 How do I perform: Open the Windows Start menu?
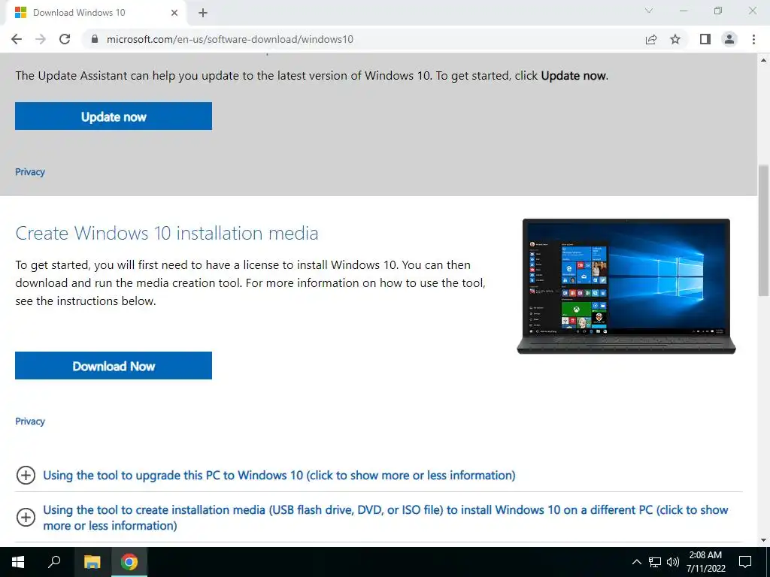[18, 562]
